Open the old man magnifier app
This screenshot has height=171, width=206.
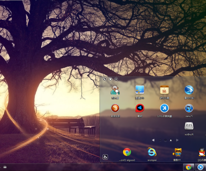pos(115,90)
